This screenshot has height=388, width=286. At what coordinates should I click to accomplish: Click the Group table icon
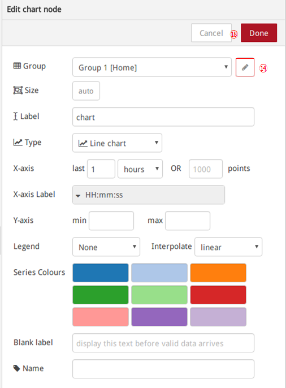(x=17, y=66)
